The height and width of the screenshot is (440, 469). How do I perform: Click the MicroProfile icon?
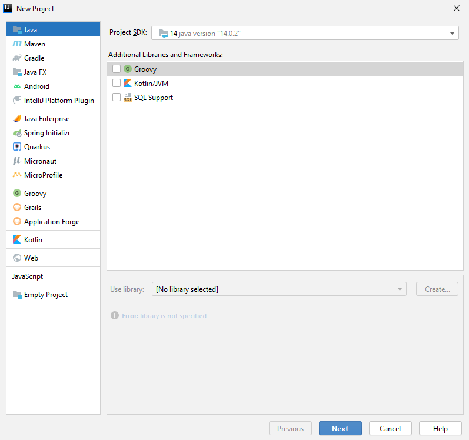(x=17, y=175)
